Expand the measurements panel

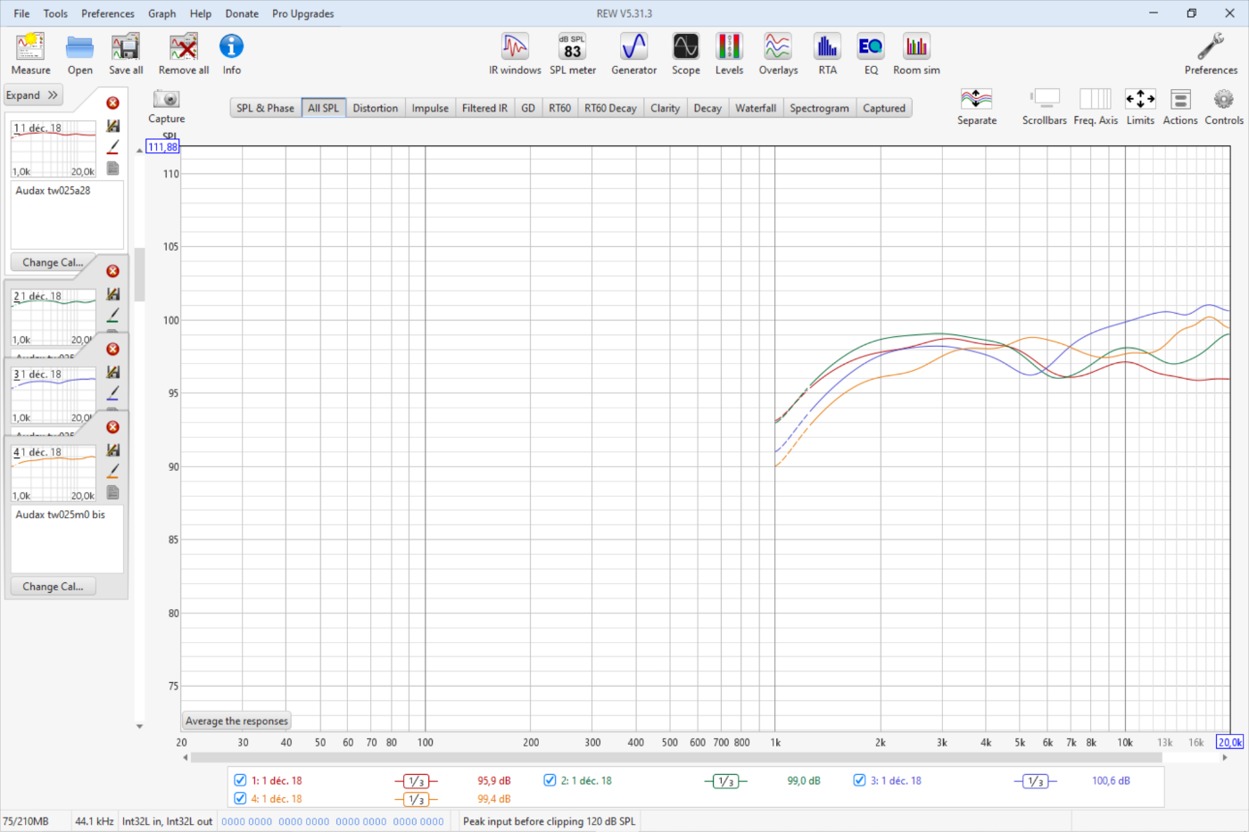(32, 95)
